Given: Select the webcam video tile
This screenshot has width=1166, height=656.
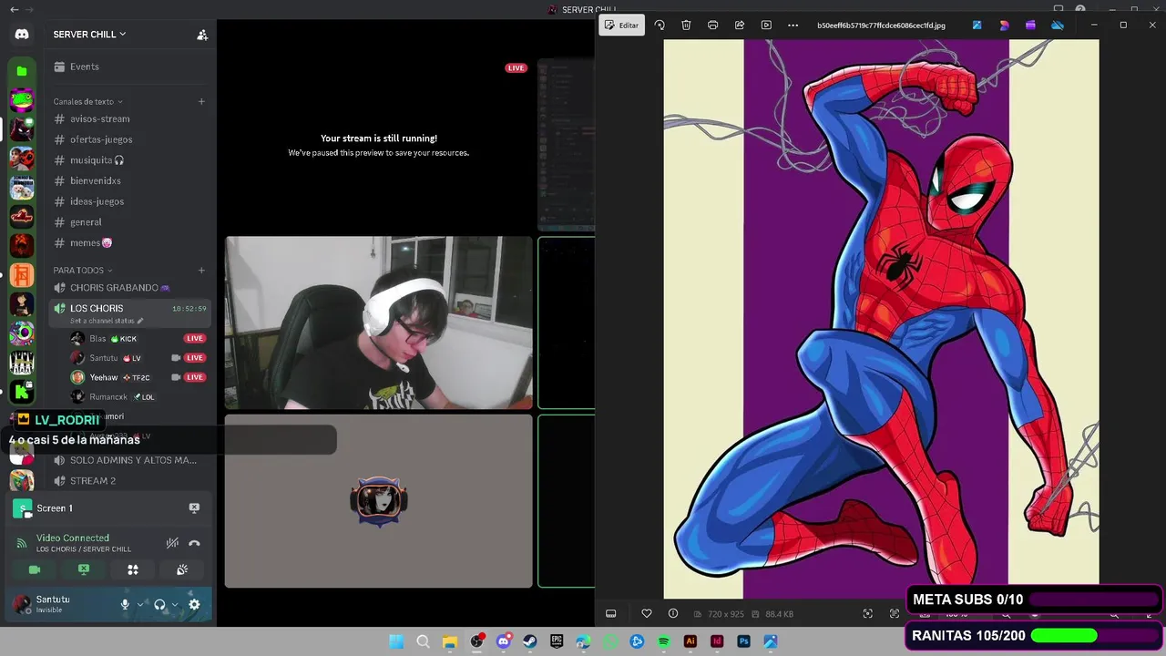Looking at the screenshot, I should click(379, 323).
